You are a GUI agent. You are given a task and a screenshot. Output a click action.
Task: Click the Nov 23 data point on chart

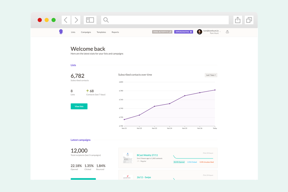pyautogui.click(x=154, y=106)
